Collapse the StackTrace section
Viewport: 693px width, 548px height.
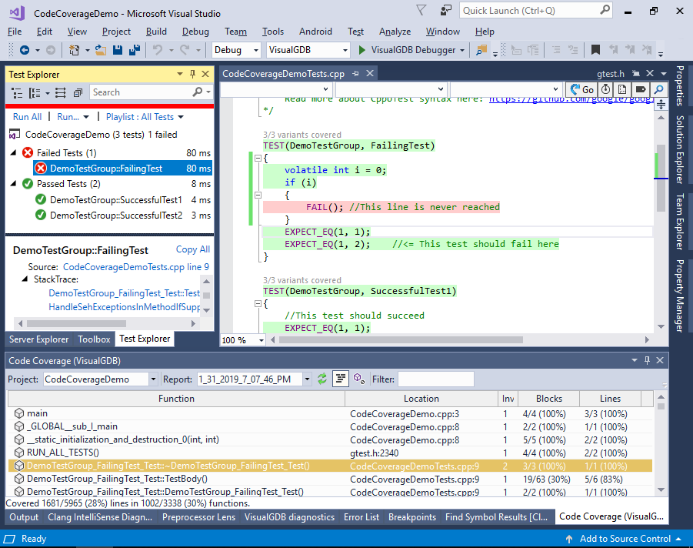tap(25, 279)
